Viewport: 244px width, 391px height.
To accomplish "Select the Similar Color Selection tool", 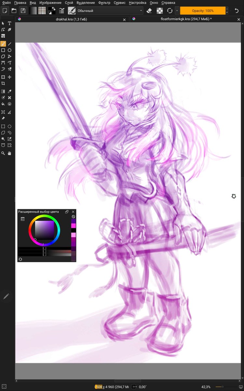I will [x=9, y=139].
